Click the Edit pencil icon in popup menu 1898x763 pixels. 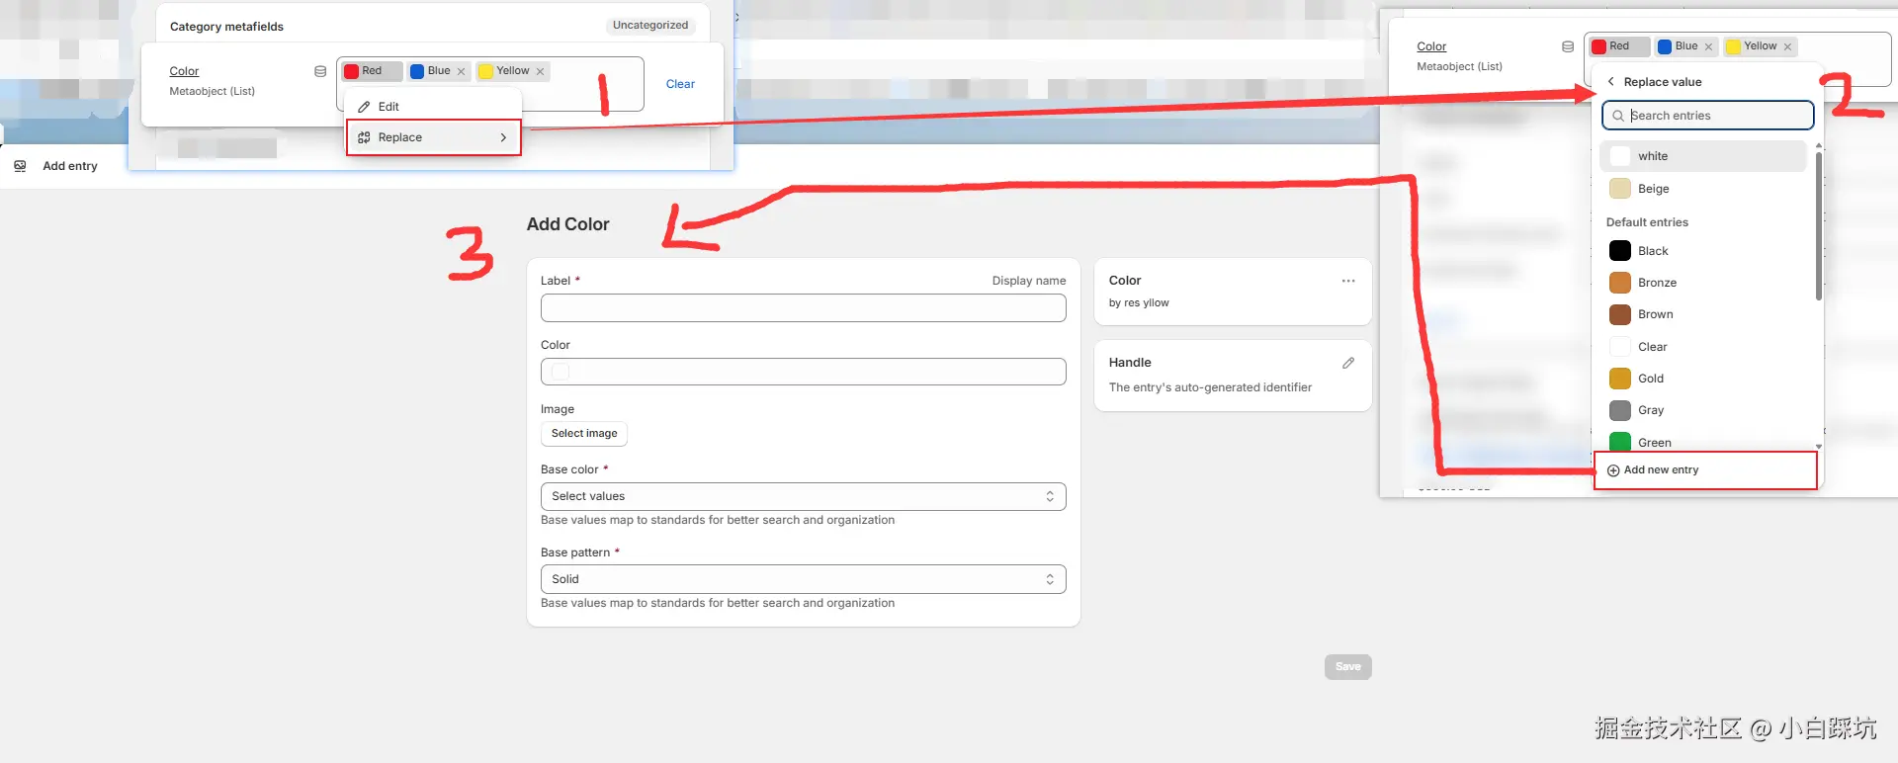(x=364, y=107)
